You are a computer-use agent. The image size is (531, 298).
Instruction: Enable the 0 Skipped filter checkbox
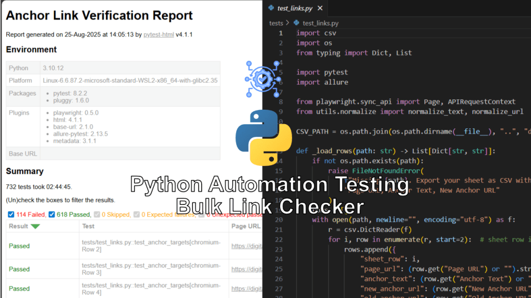[95, 214]
